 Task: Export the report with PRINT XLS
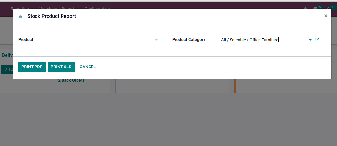[x=61, y=67]
